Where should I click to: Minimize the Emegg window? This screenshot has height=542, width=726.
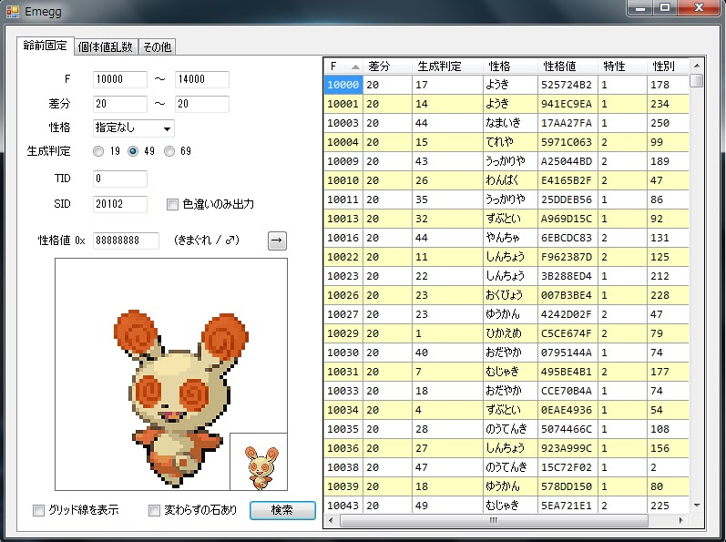click(x=640, y=8)
